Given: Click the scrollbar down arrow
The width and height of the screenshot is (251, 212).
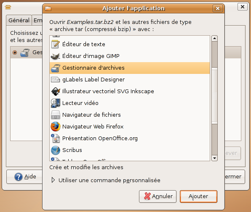Looking at the screenshot, I should pos(214,158).
